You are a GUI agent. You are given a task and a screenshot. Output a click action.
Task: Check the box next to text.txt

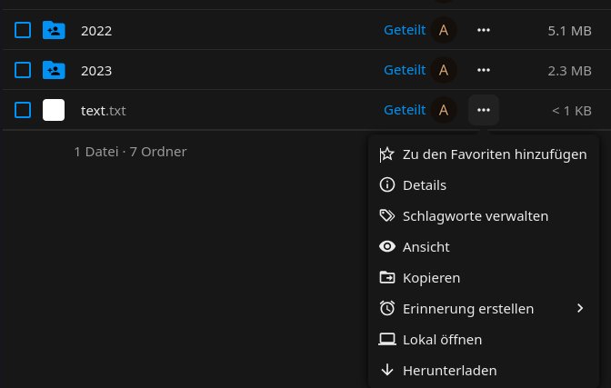click(24, 110)
